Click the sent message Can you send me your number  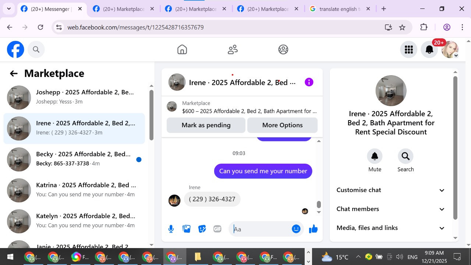(x=263, y=171)
